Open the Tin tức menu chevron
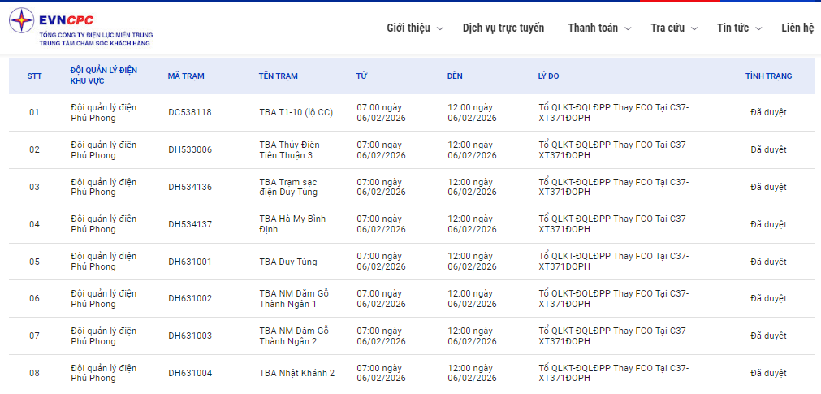This screenshot has height=394, width=821. coord(758,28)
